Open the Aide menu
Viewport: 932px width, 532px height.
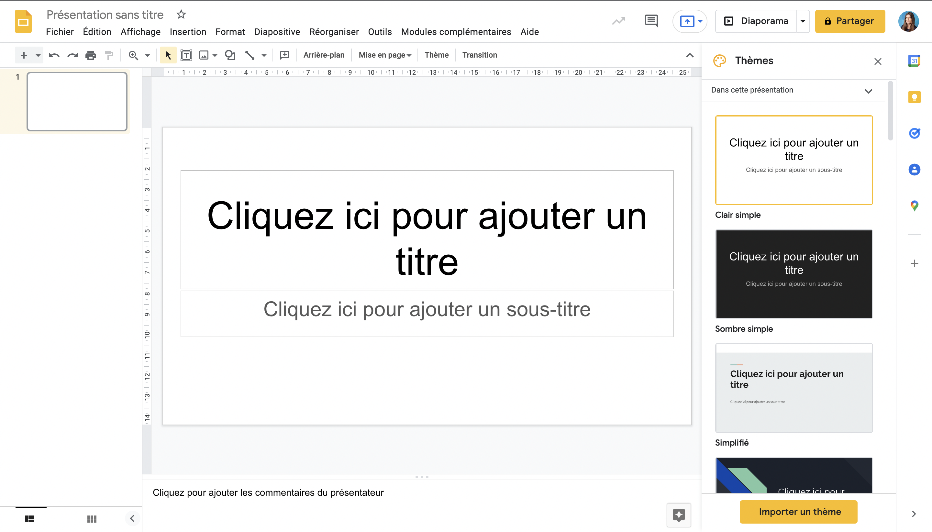[x=530, y=32]
